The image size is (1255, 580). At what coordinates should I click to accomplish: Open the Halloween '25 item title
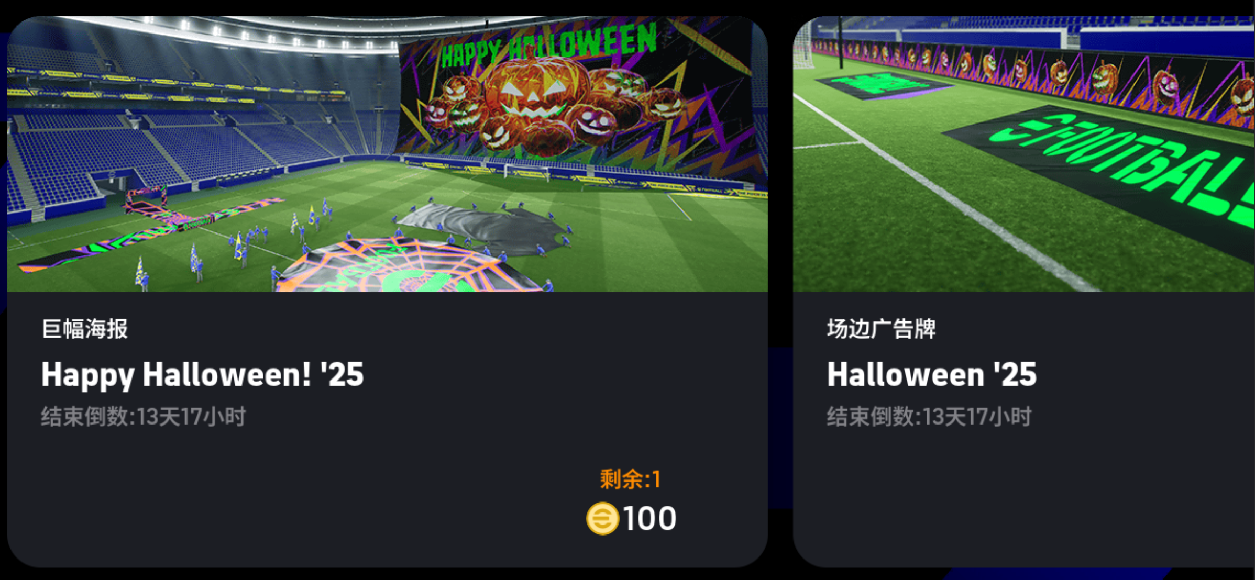(932, 375)
